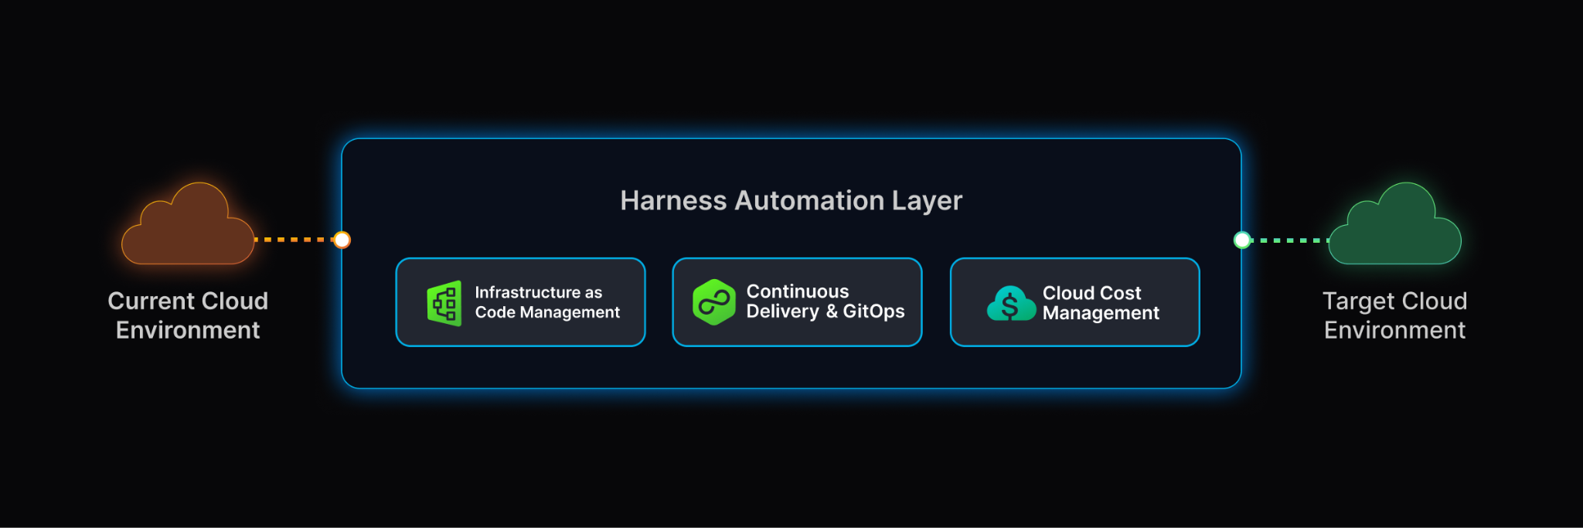Select the Cloud Cost Management card
This screenshot has width=1583, height=528.
click(x=1074, y=302)
